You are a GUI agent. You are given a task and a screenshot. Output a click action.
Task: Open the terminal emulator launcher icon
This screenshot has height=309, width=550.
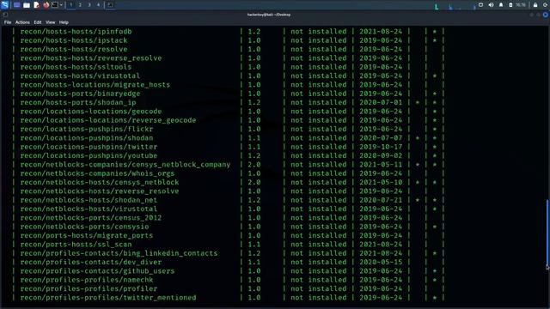(x=55, y=4)
